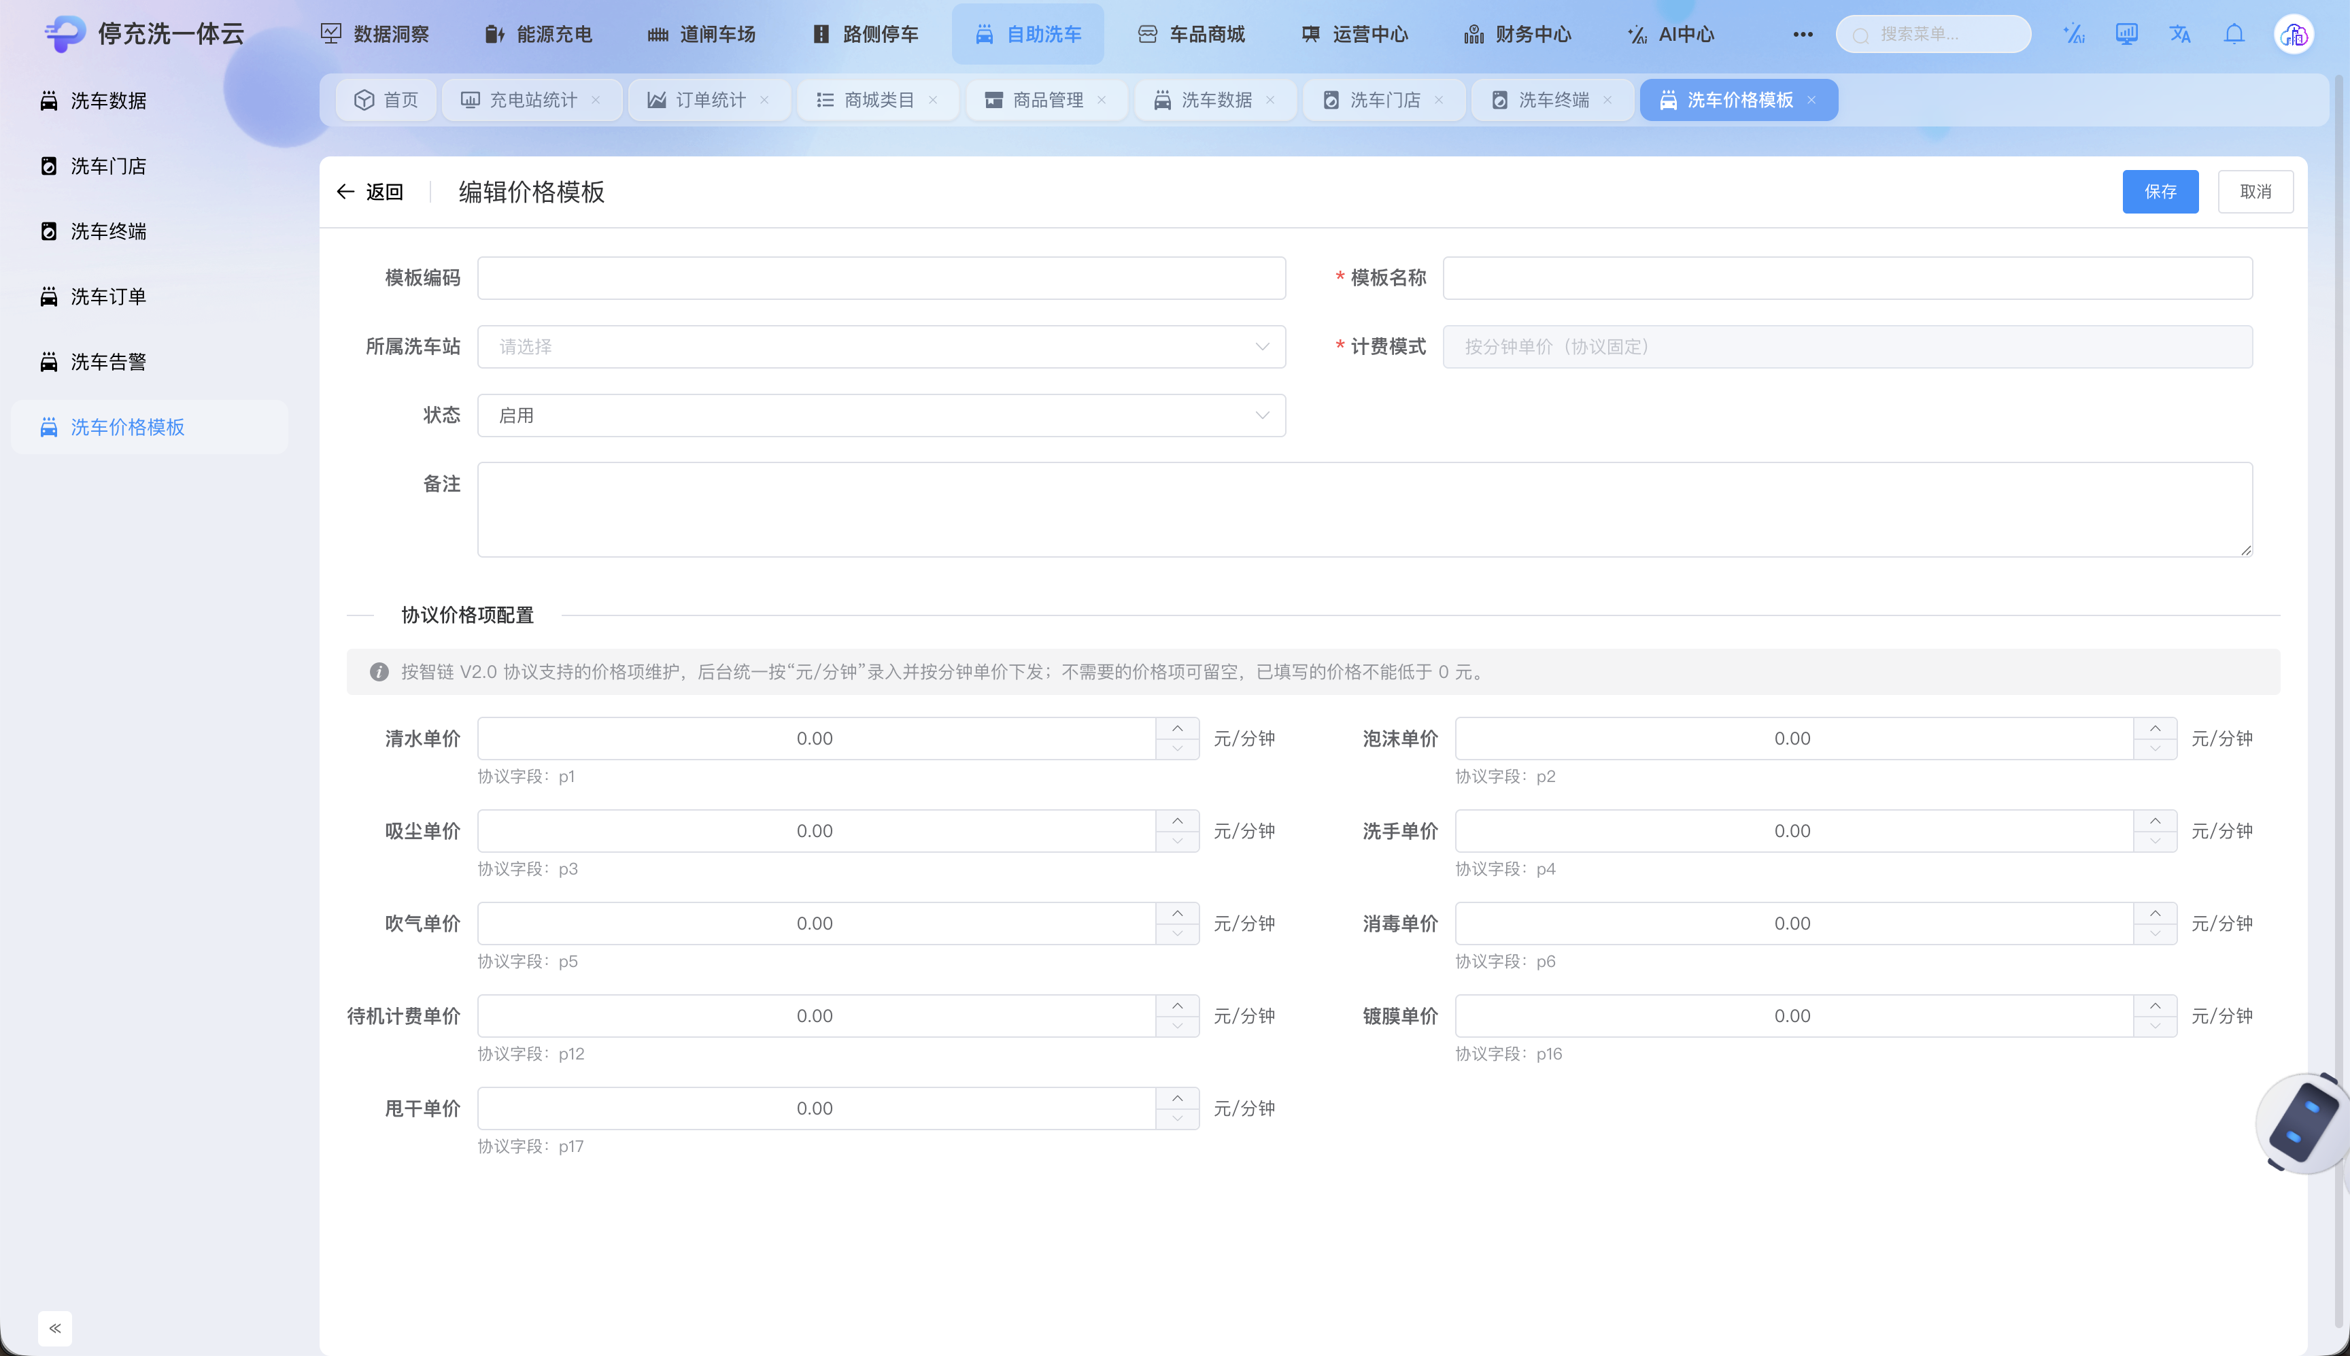Open the AI中心 top menu
The width and height of the screenshot is (2350, 1356).
[1670, 35]
